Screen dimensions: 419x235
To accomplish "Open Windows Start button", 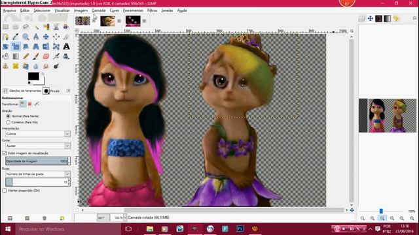I will click(x=8, y=229).
